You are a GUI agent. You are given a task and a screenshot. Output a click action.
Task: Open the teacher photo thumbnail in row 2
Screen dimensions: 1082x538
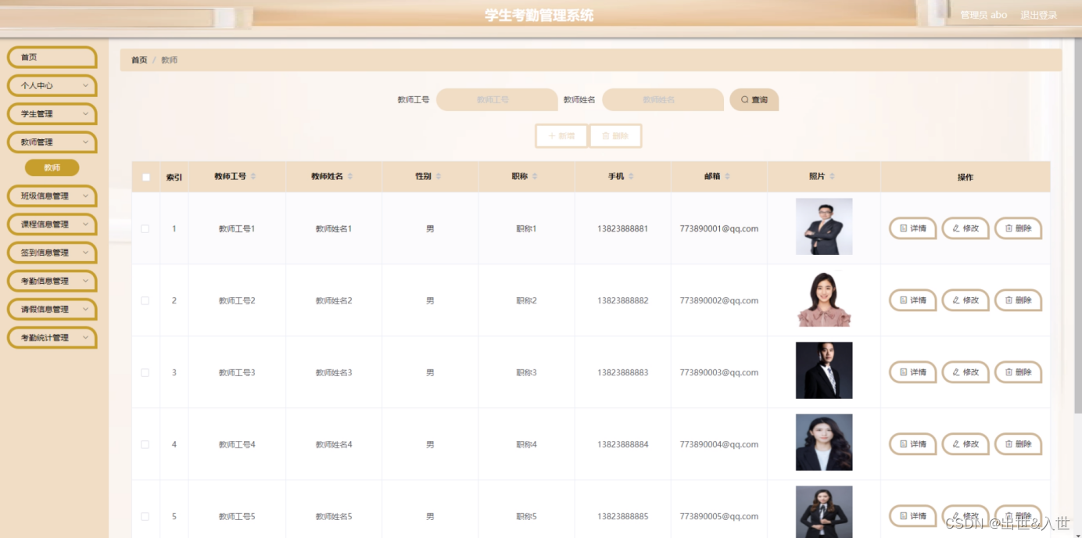coord(824,299)
